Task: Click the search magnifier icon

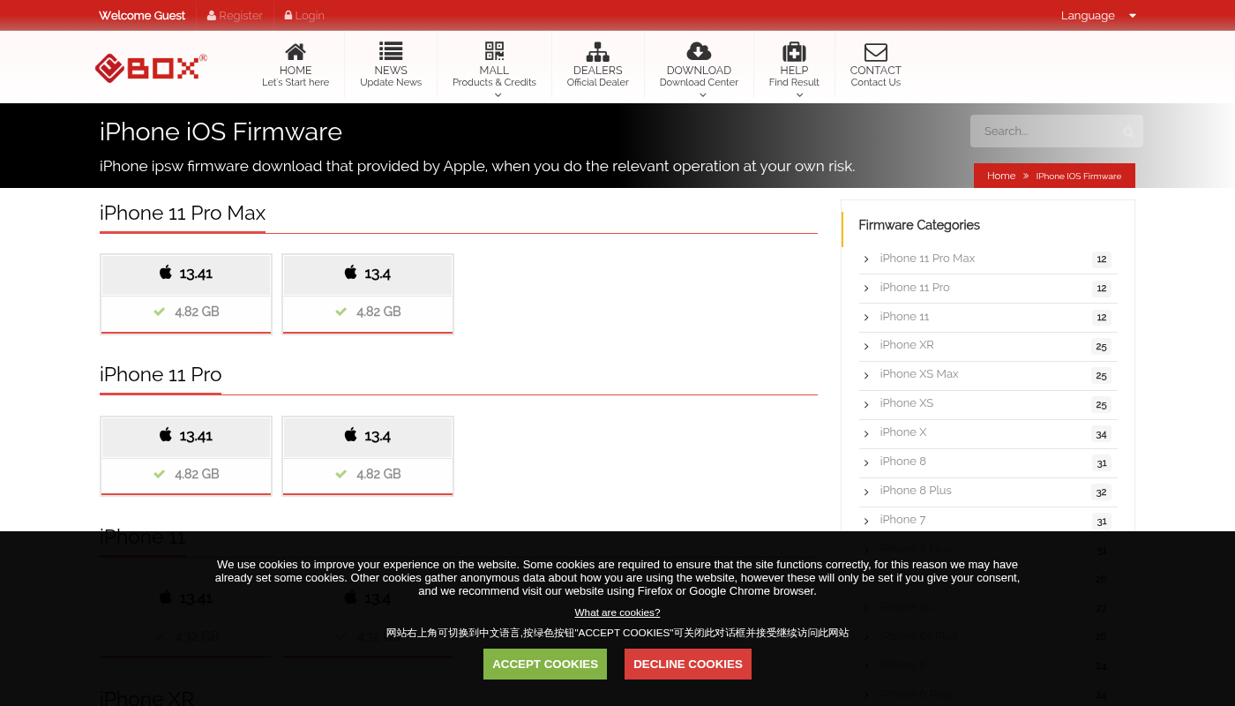Action: pos(1128,131)
